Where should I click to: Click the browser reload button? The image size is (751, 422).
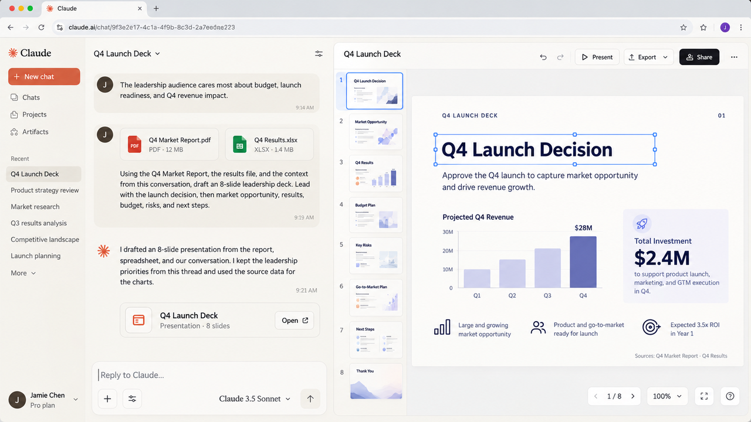41,27
